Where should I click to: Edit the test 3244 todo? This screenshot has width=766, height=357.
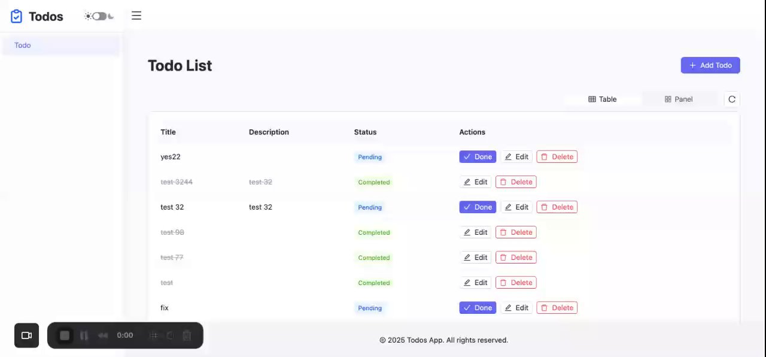point(476,182)
